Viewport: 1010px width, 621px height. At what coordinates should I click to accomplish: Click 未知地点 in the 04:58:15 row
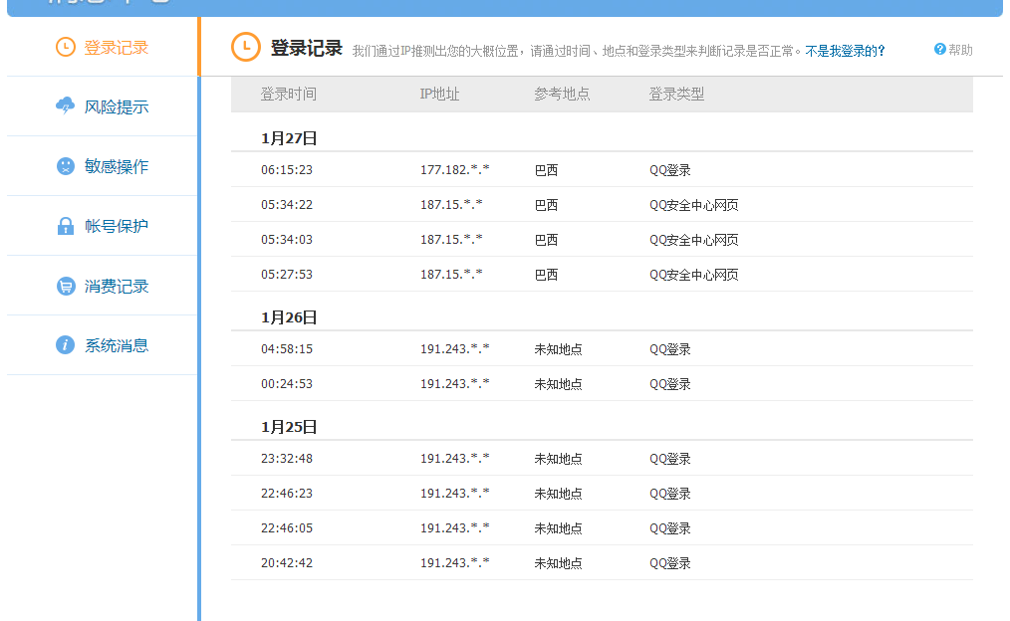[559, 348]
